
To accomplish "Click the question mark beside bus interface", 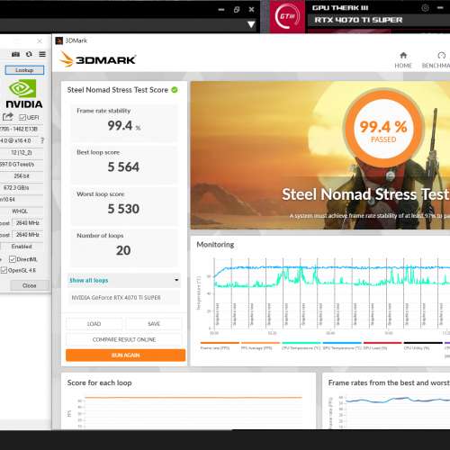I will click(x=42, y=140).
